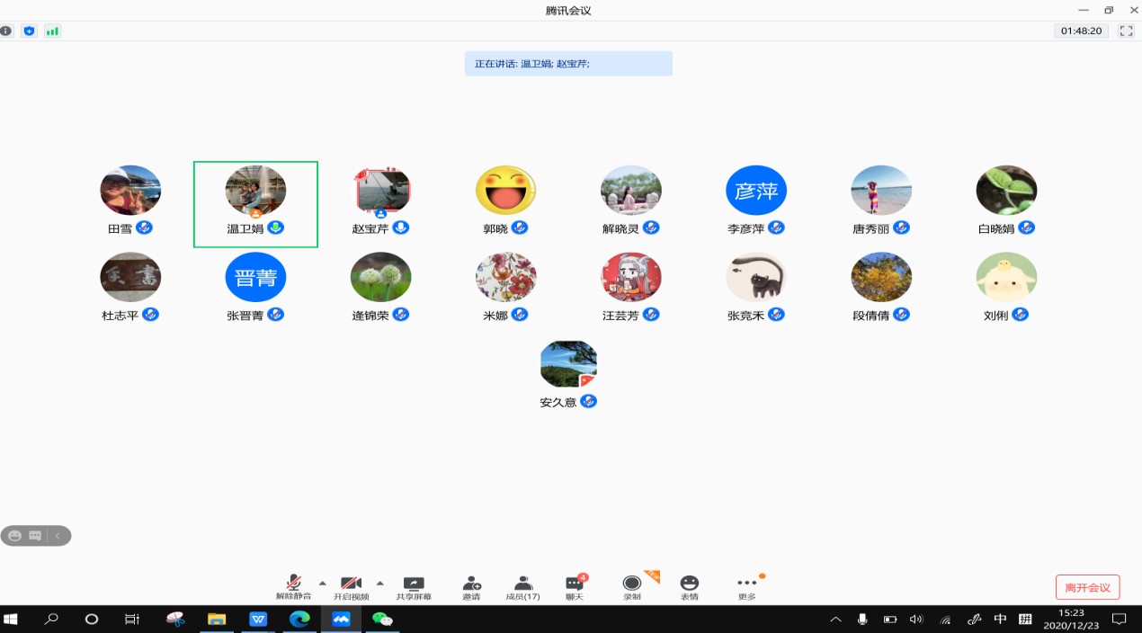The width and height of the screenshot is (1142, 633).
Task: Toggle full screen mode icon
Action: (x=1126, y=31)
